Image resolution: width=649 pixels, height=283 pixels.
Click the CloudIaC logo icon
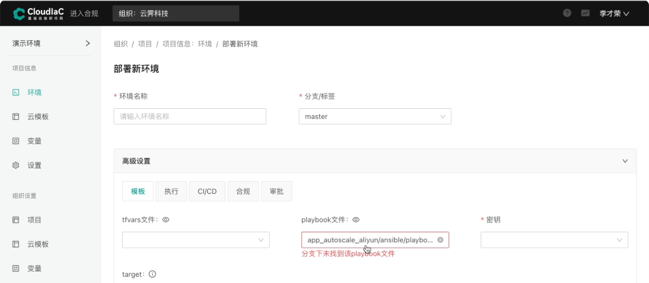pyautogui.click(x=19, y=14)
